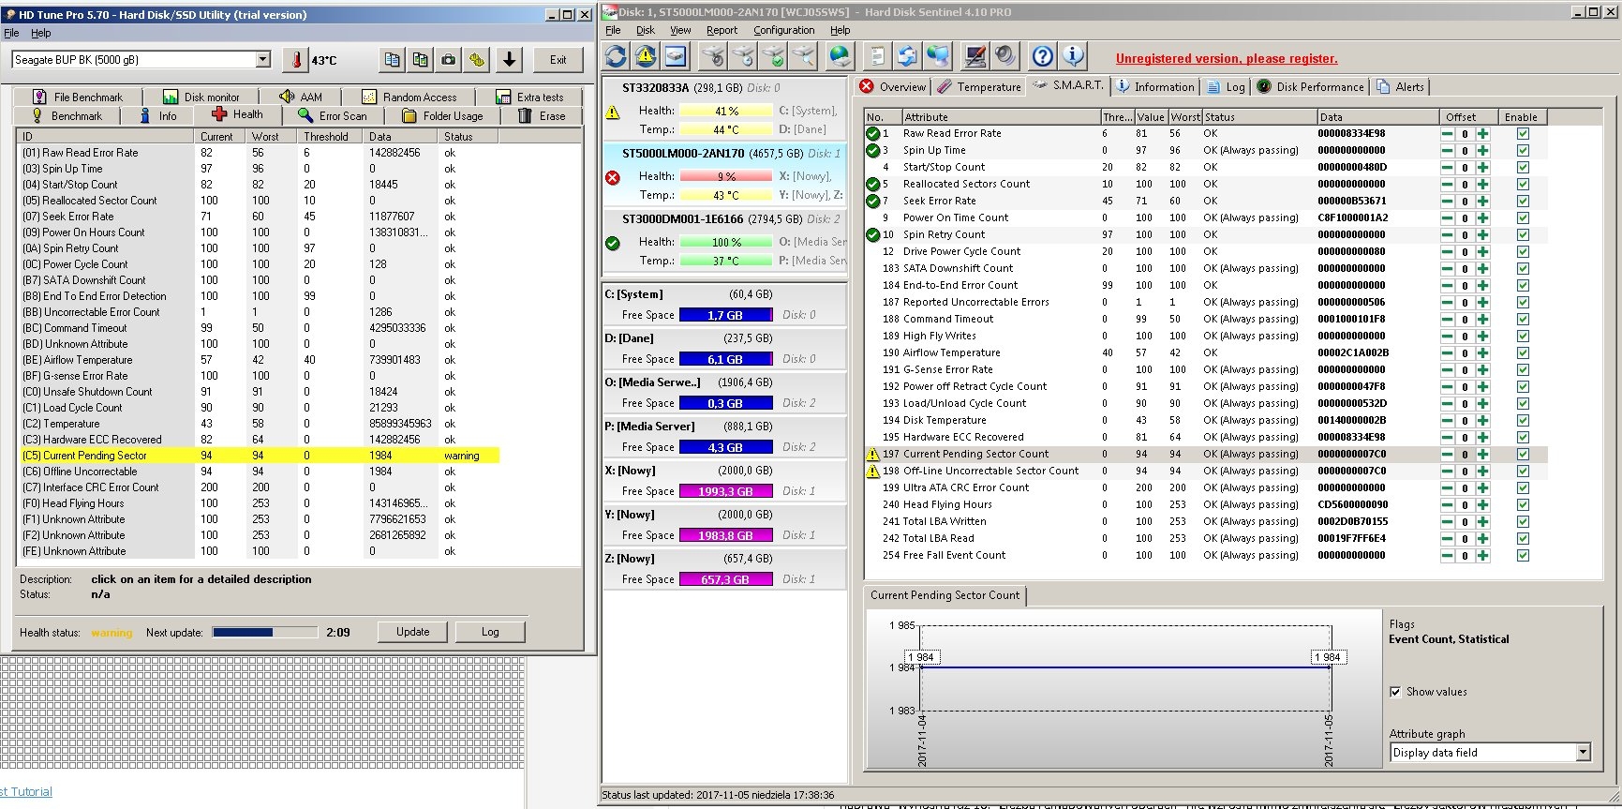Switch to the Alerts tab
The width and height of the screenshot is (1622, 809).
point(1400,86)
